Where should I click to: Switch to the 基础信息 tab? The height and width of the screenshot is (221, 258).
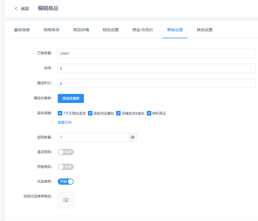22,30
